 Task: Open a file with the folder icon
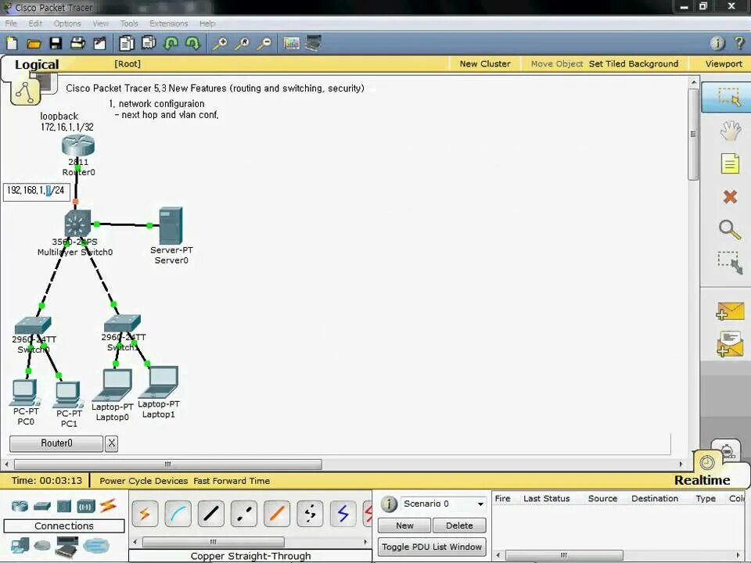click(34, 44)
